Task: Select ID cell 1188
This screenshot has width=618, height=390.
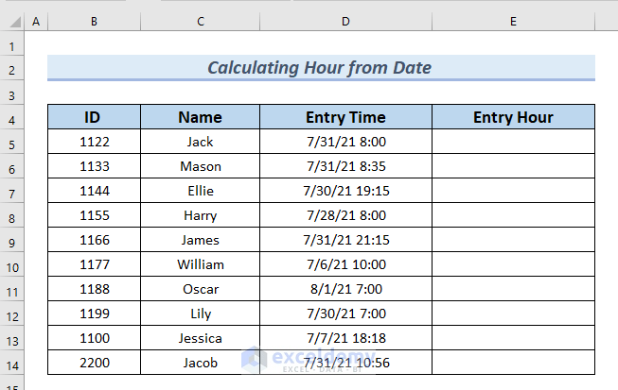Action: click(x=93, y=289)
